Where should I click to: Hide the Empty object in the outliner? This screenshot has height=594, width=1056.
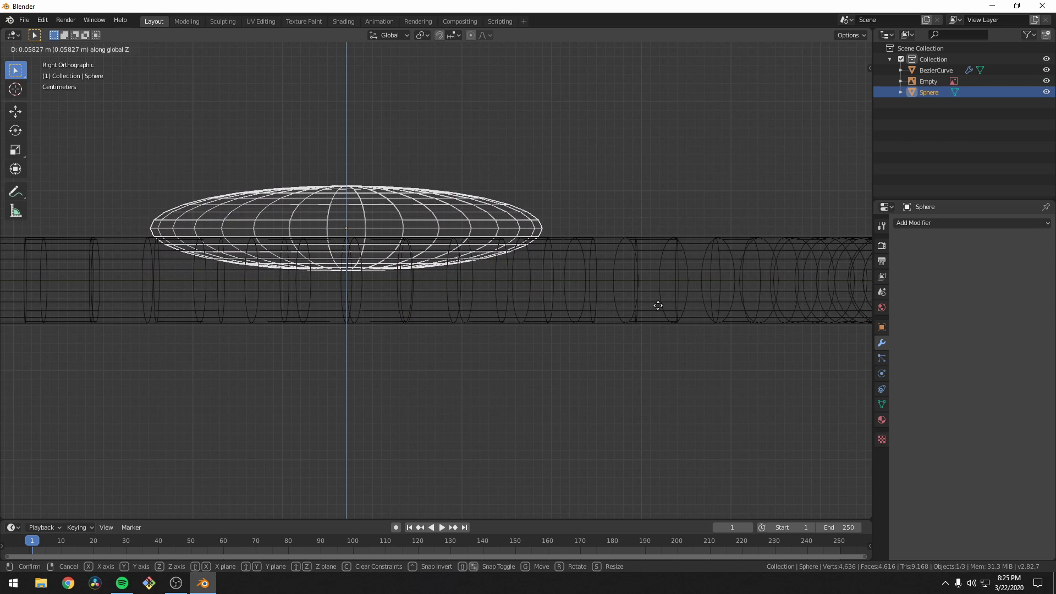coord(1046,80)
